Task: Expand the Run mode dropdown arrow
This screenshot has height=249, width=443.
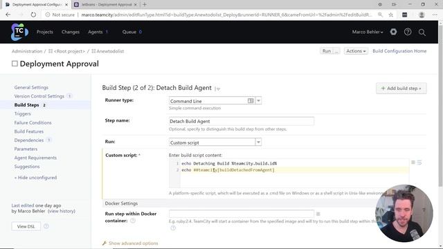Action: (258, 142)
